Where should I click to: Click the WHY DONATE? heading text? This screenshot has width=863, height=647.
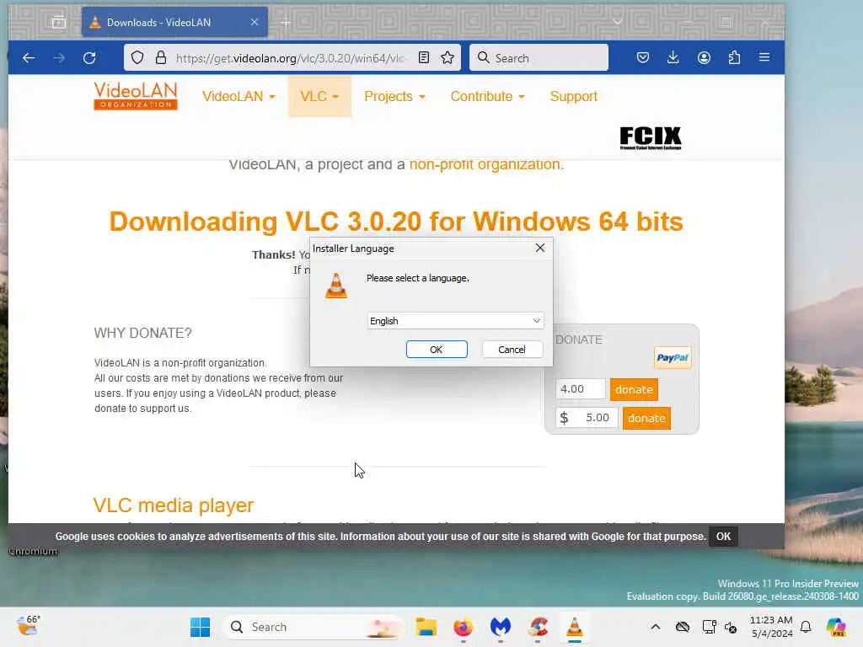pos(143,333)
